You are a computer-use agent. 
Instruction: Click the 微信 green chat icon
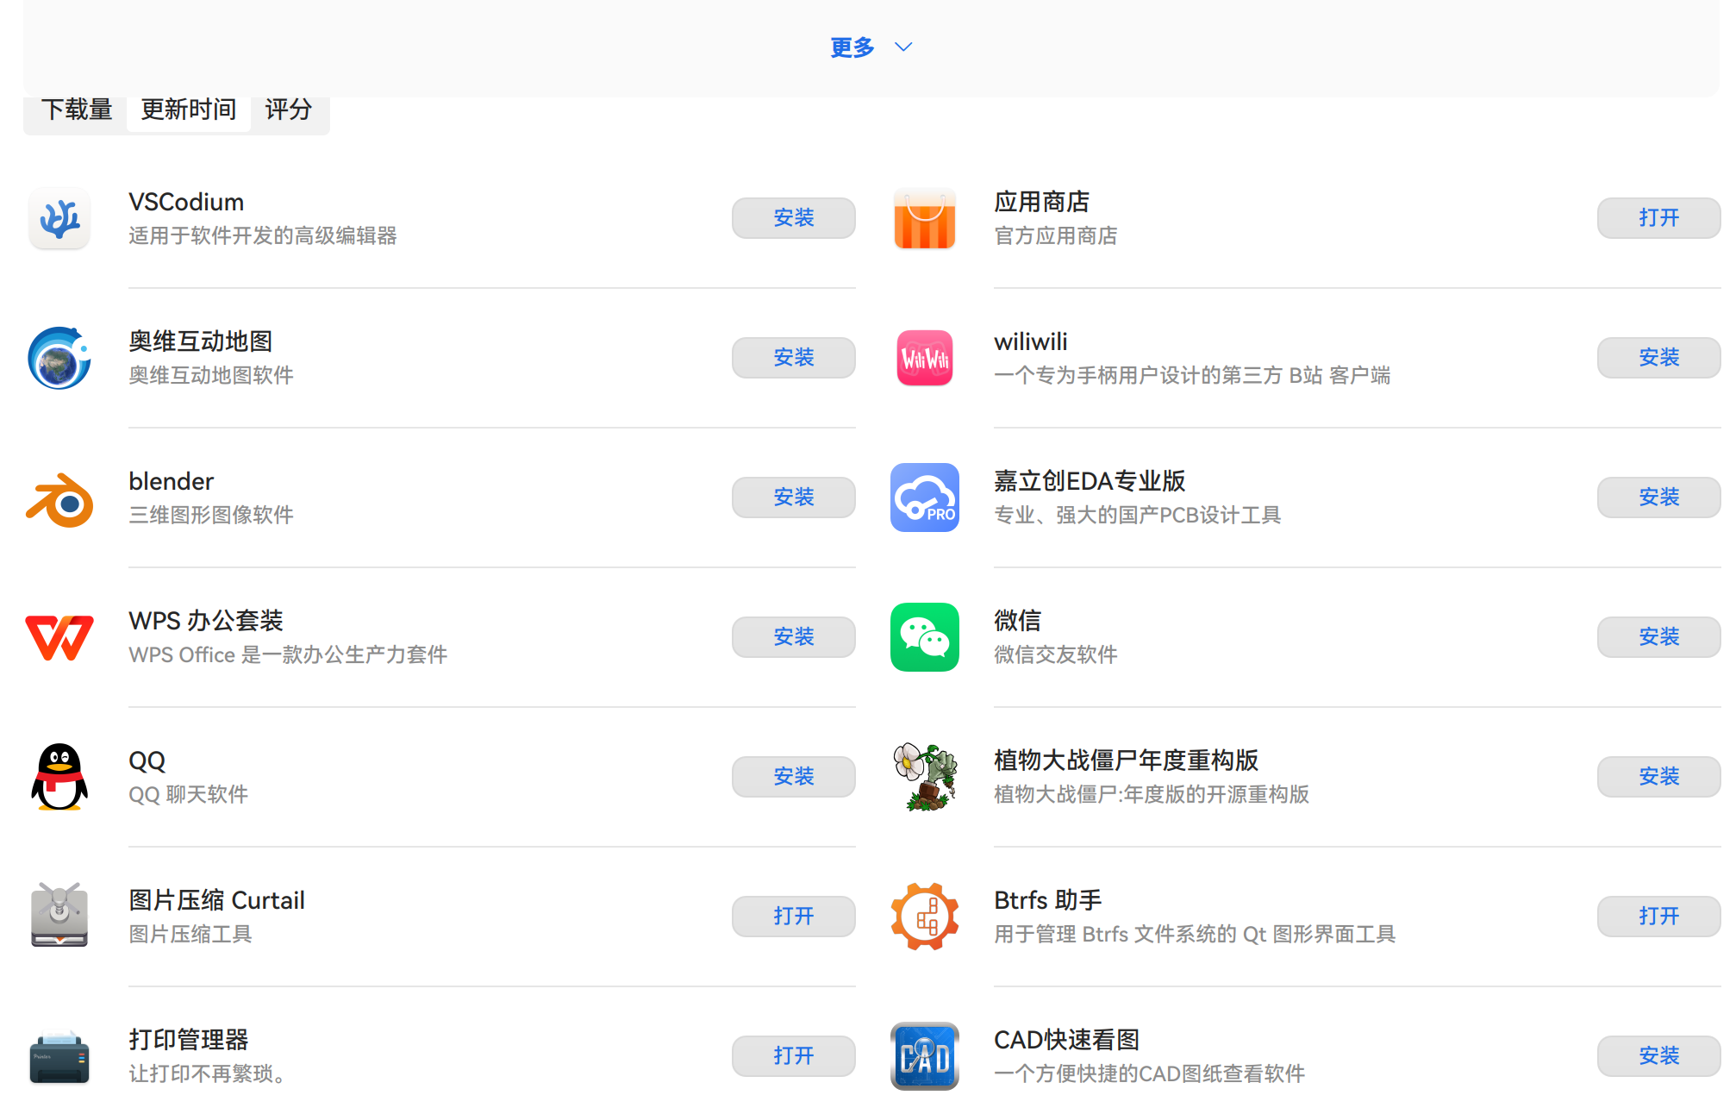[x=924, y=637]
